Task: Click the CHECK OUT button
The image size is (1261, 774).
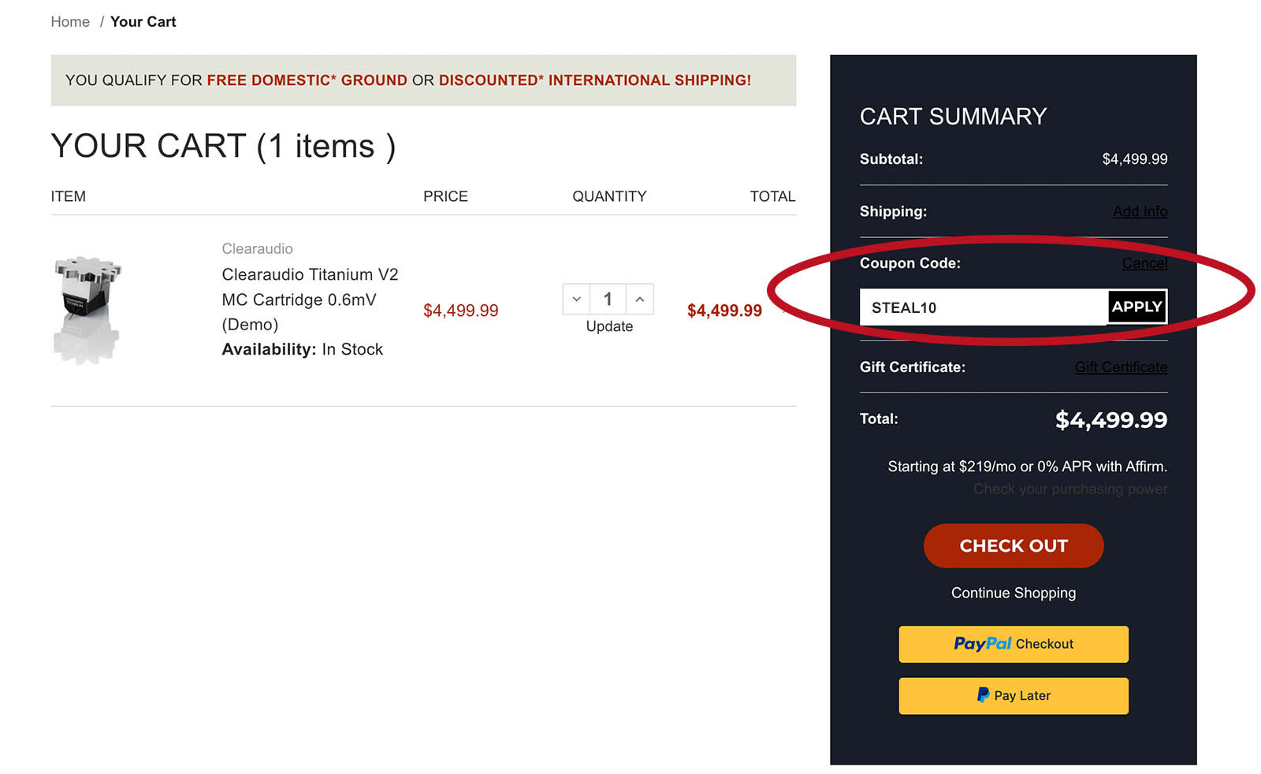Action: (1013, 545)
